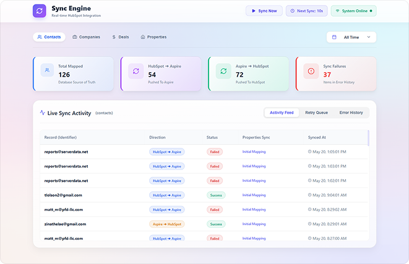The image size is (409, 264).
Task: Click the Total Mapped people icon
Action: click(x=47, y=70)
